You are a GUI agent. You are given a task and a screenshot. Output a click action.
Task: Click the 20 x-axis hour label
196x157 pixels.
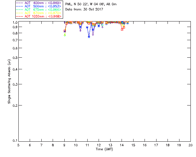click(190, 145)
